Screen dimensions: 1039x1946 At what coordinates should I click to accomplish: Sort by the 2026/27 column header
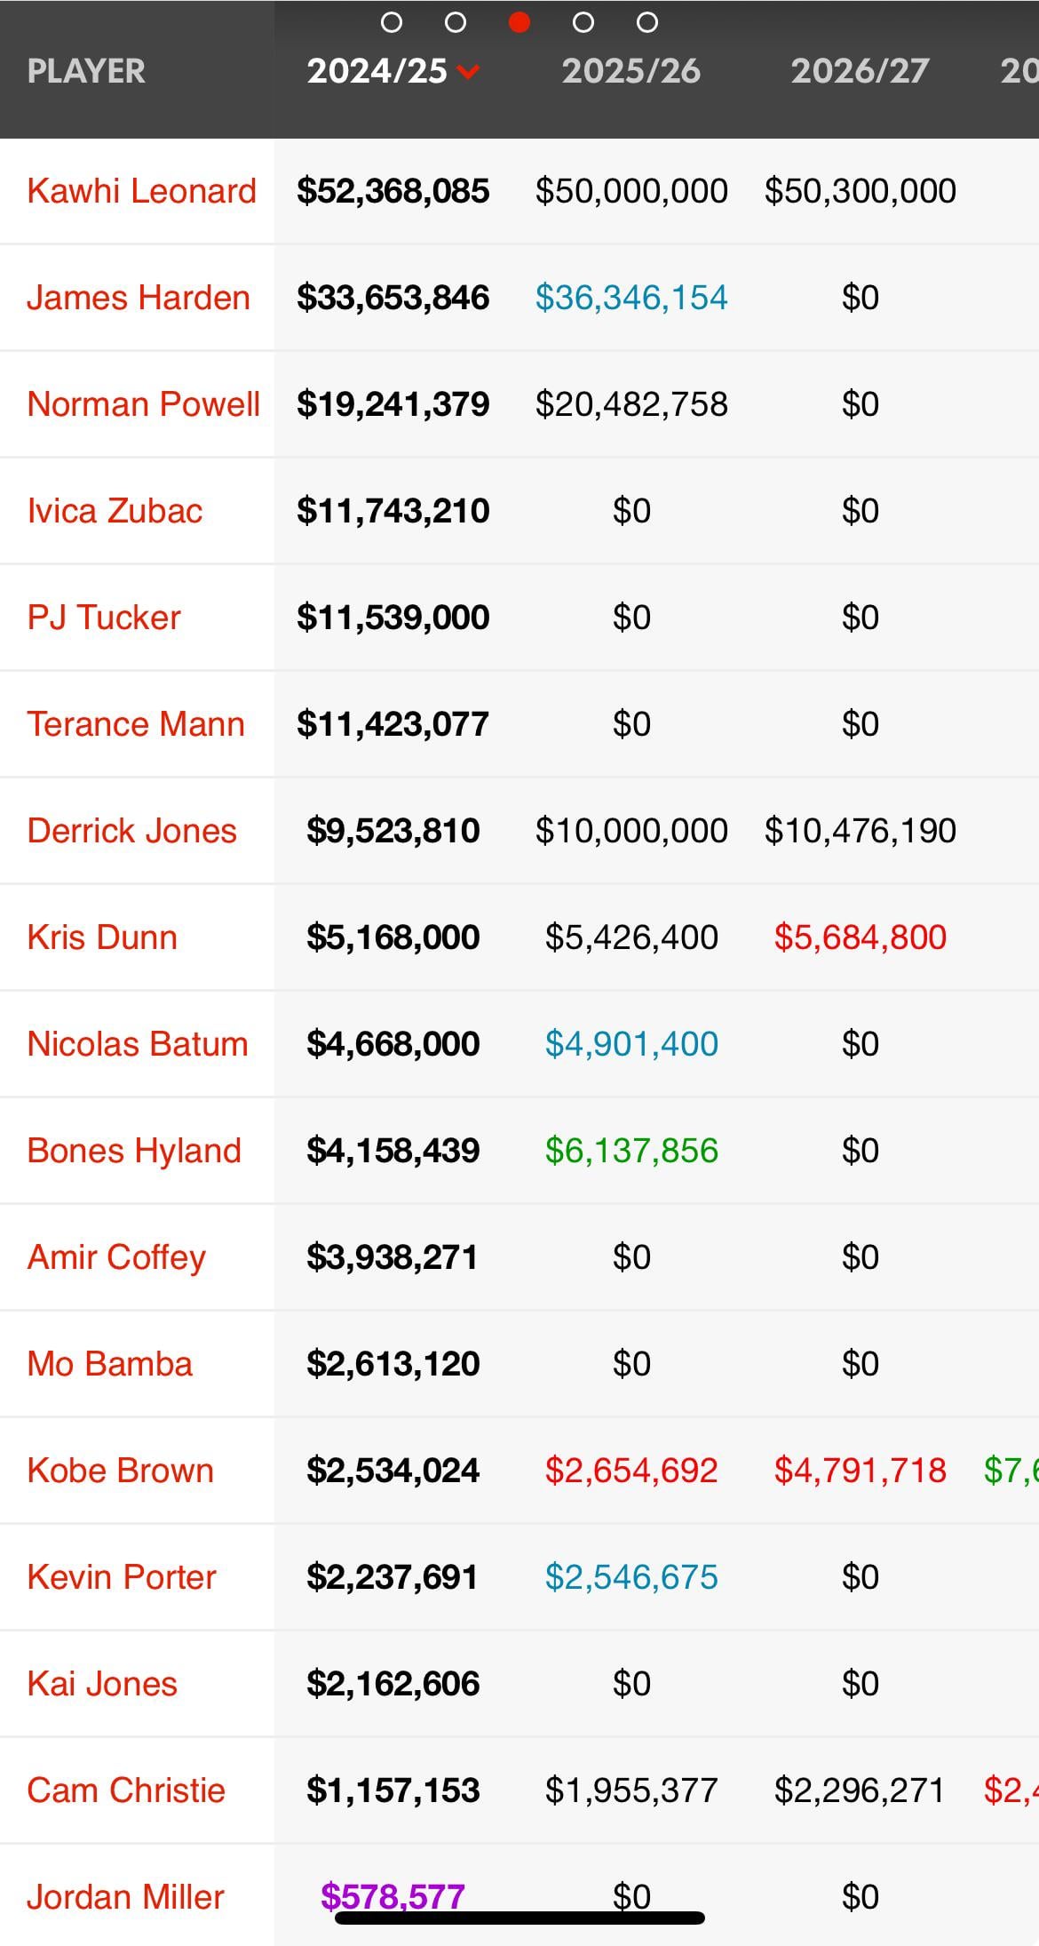pos(860,71)
